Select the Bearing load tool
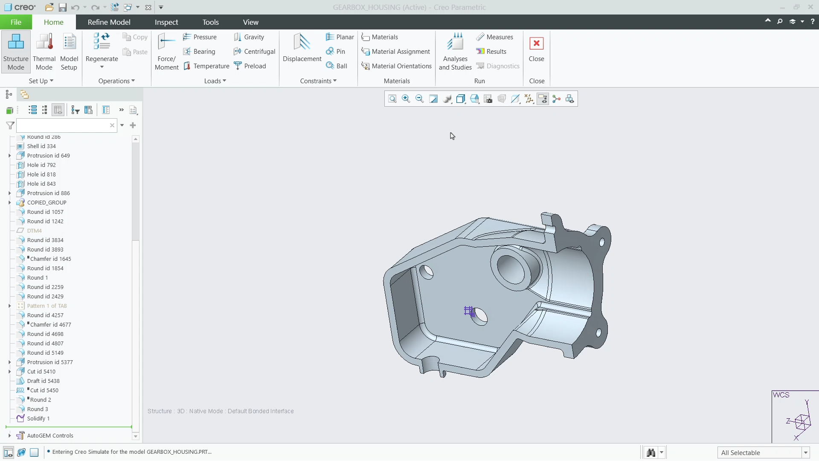This screenshot has width=819, height=461. tap(199, 52)
